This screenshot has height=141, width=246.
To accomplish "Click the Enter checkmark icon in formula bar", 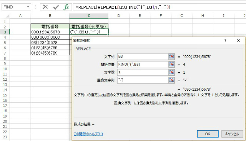I will pos(56,7).
